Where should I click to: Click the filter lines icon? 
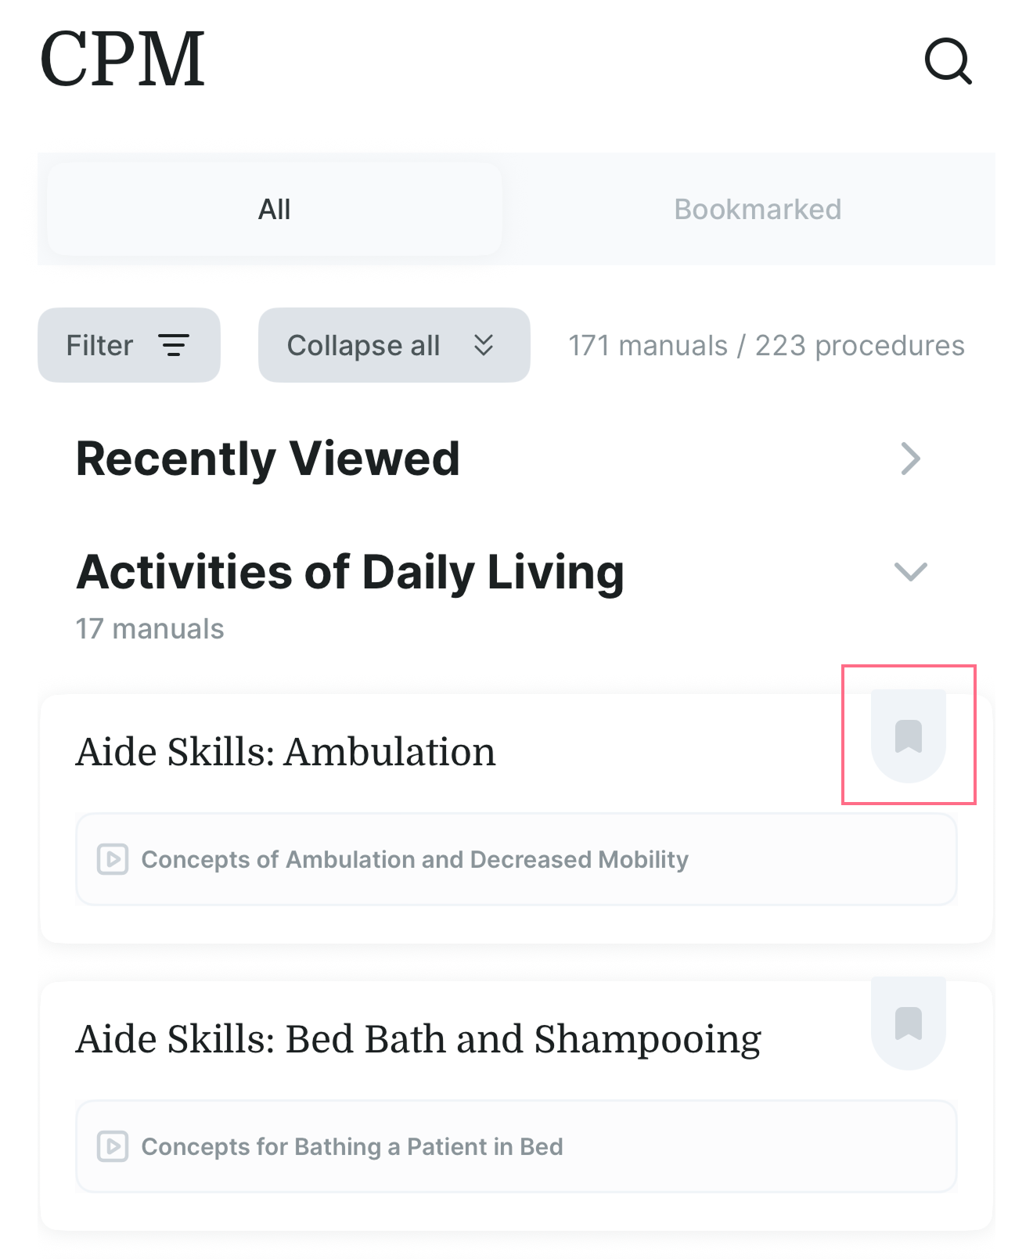174,345
